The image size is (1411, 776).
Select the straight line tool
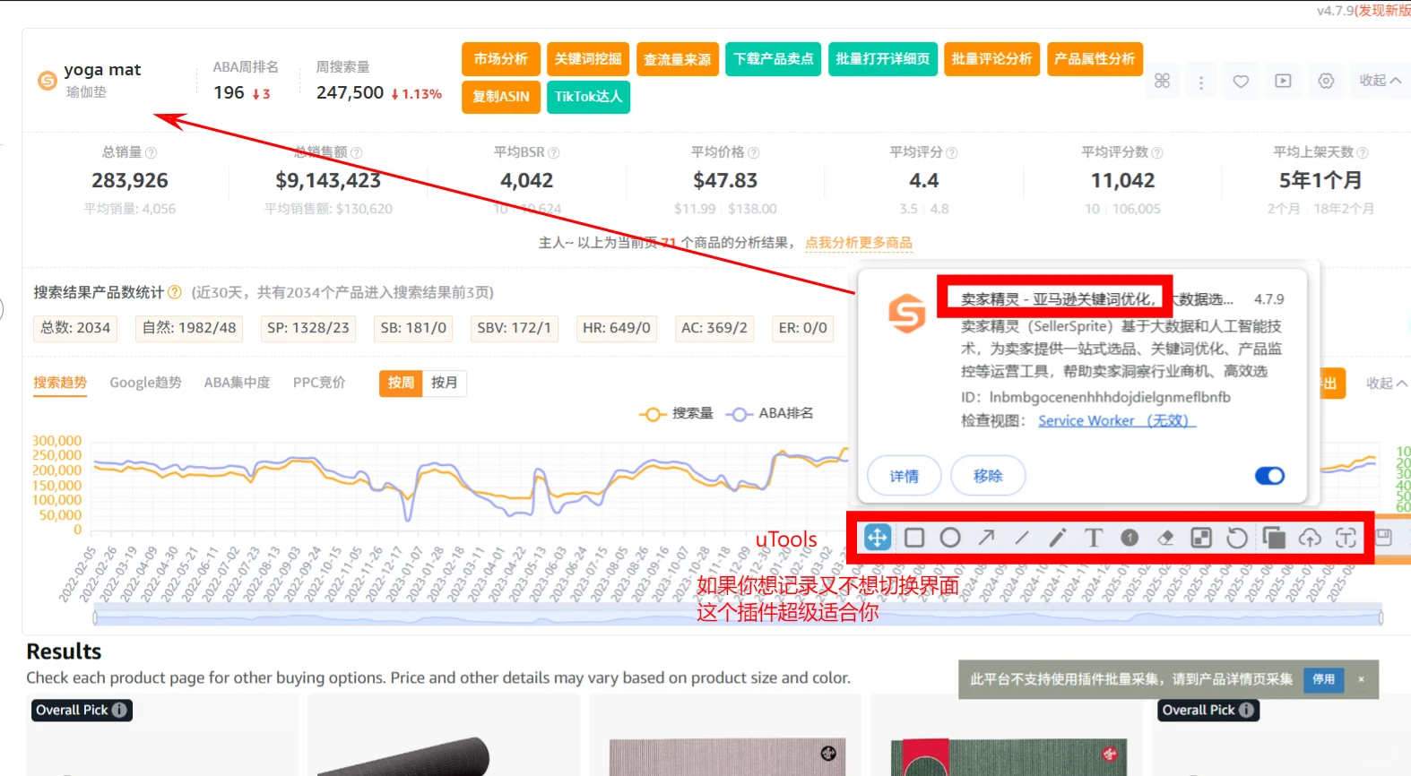point(1022,538)
